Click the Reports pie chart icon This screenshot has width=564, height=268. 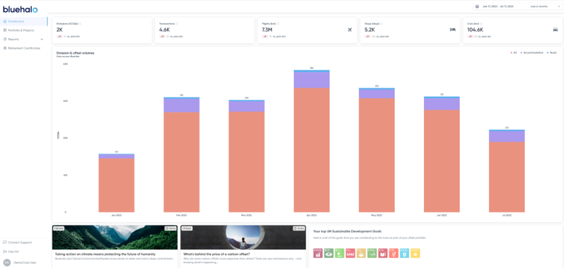pyautogui.click(x=5, y=39)
